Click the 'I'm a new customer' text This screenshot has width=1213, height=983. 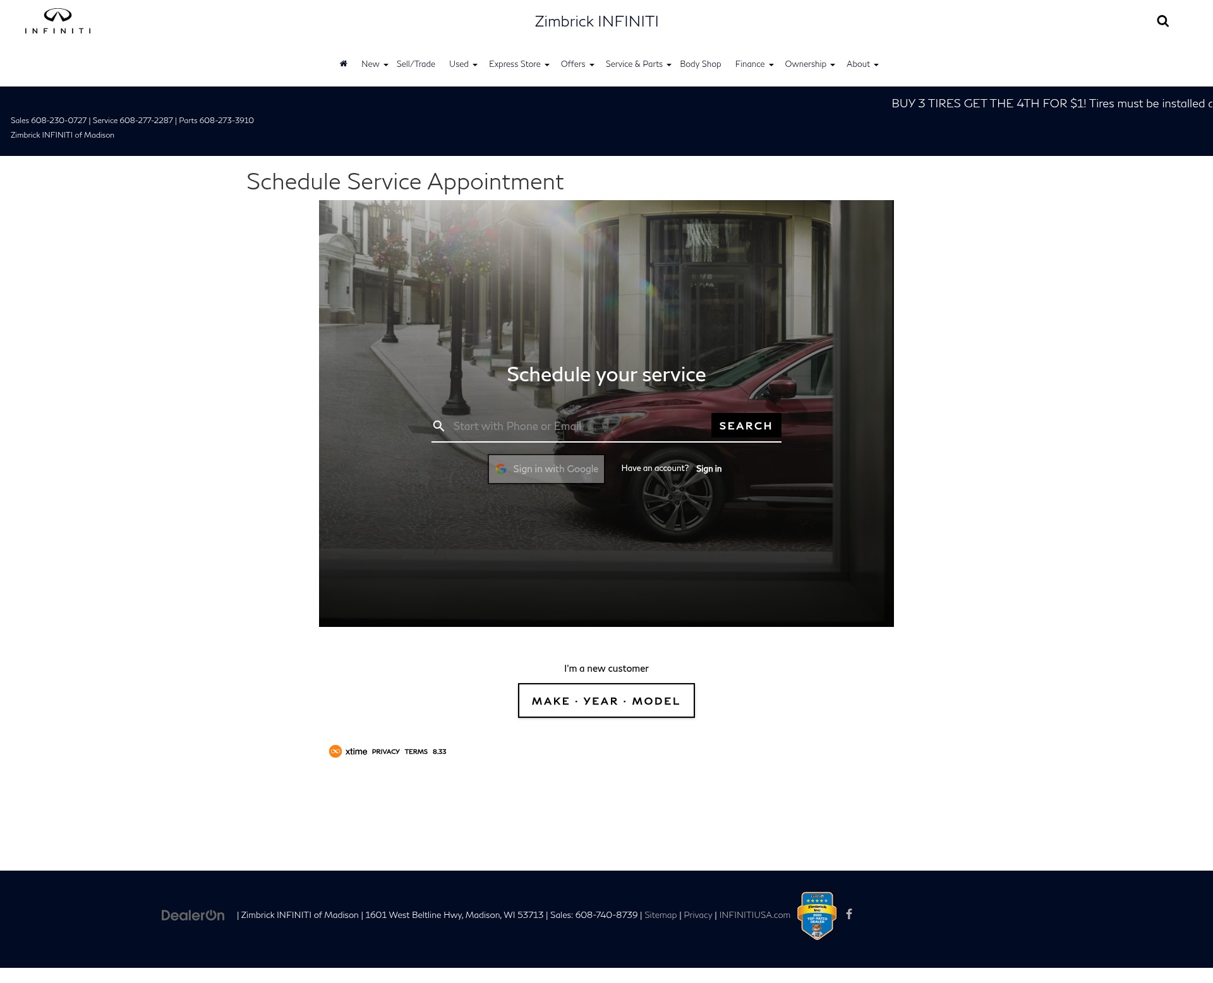(x=606, y=669)
